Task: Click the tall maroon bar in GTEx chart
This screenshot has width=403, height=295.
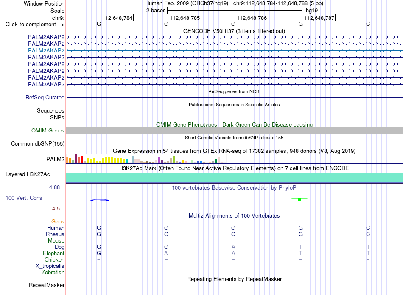Action: coord(76,158)
